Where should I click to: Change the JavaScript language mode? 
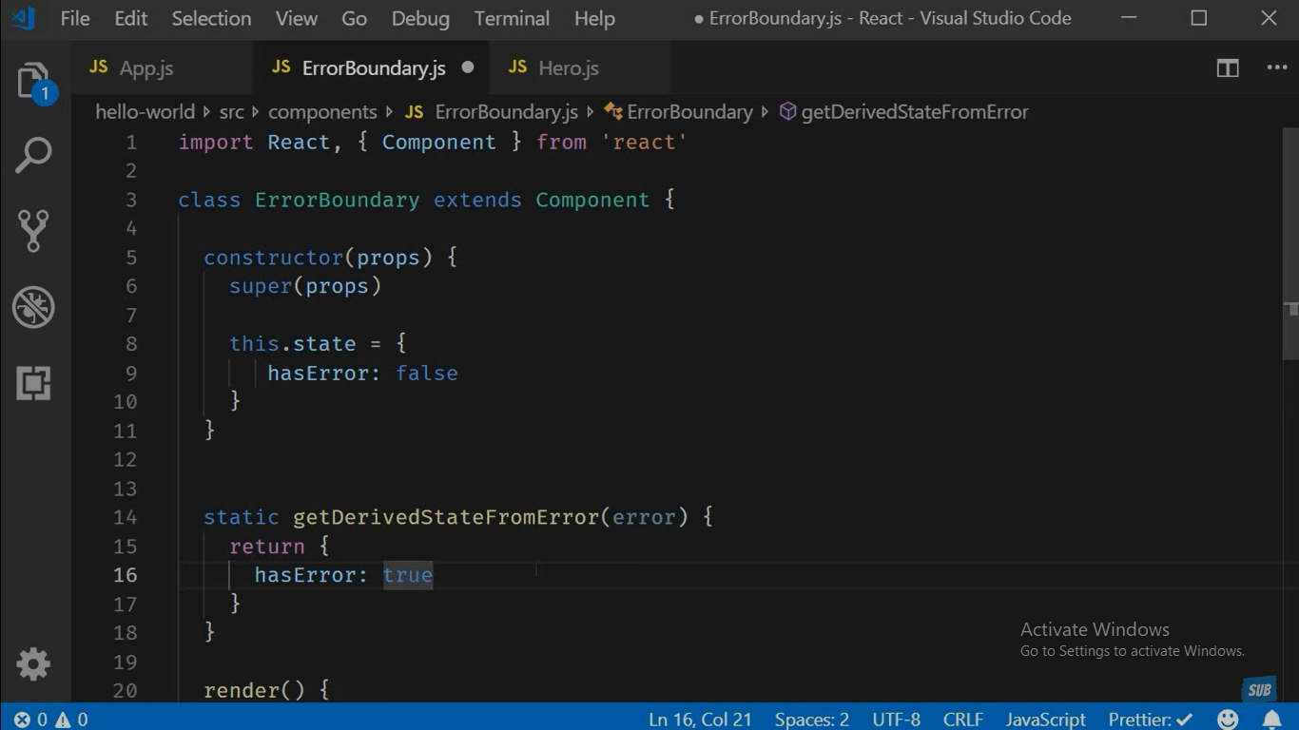coord(1045,720)
